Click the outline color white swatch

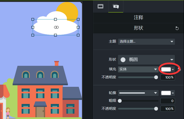pyautogui.click(x=166, y=93)
